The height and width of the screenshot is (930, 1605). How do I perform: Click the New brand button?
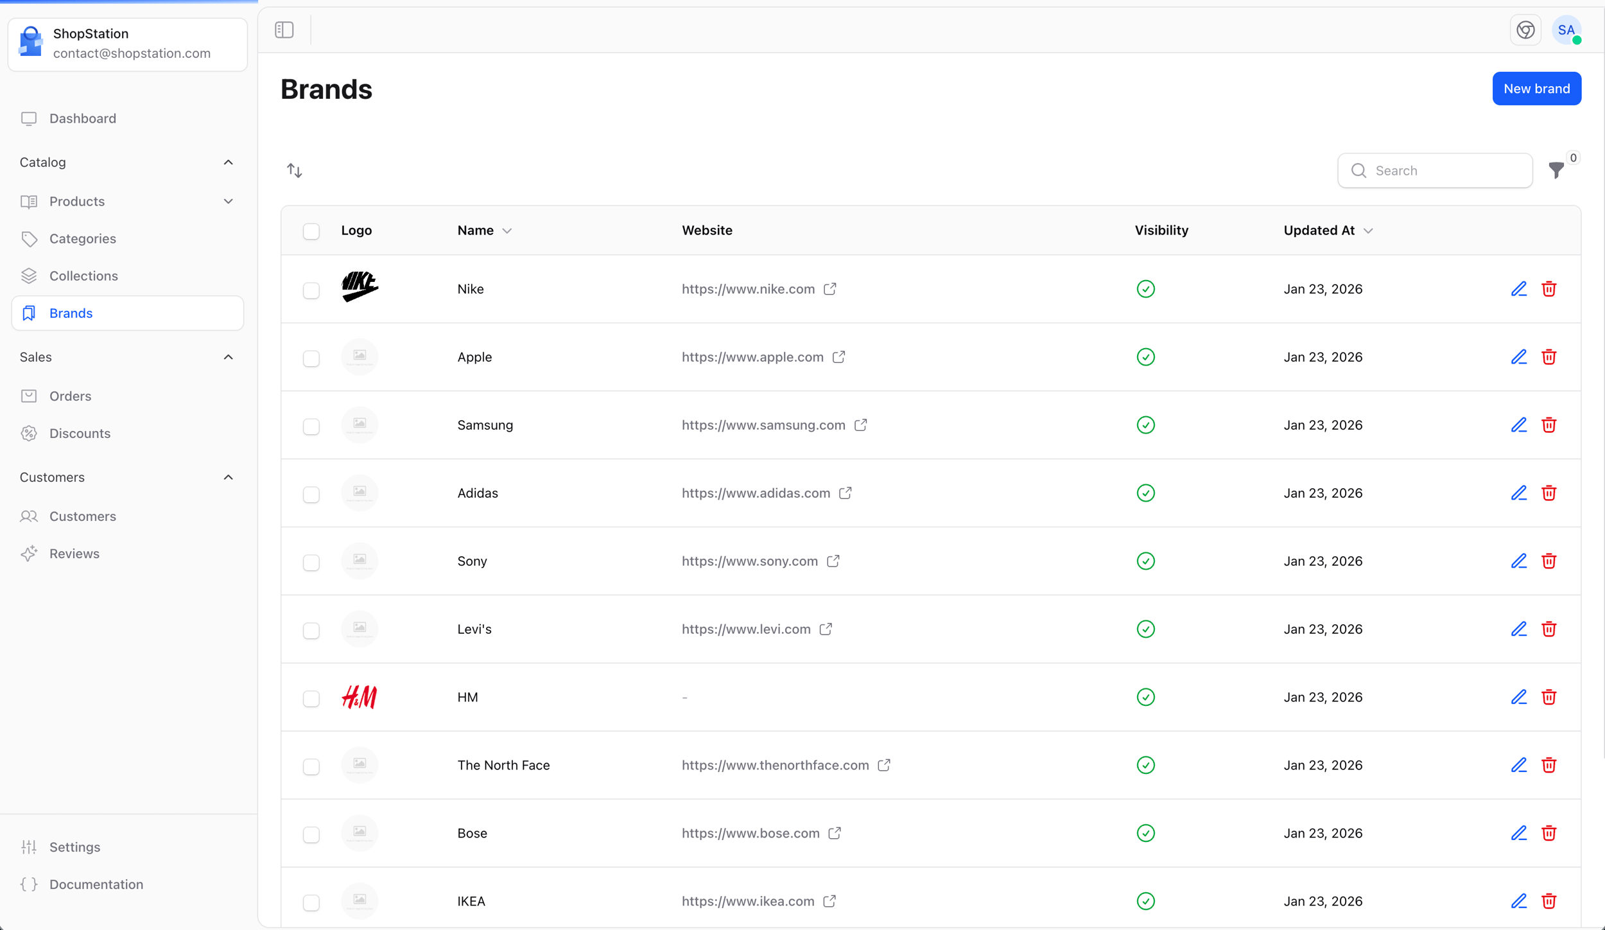(x=1536, y=89)
